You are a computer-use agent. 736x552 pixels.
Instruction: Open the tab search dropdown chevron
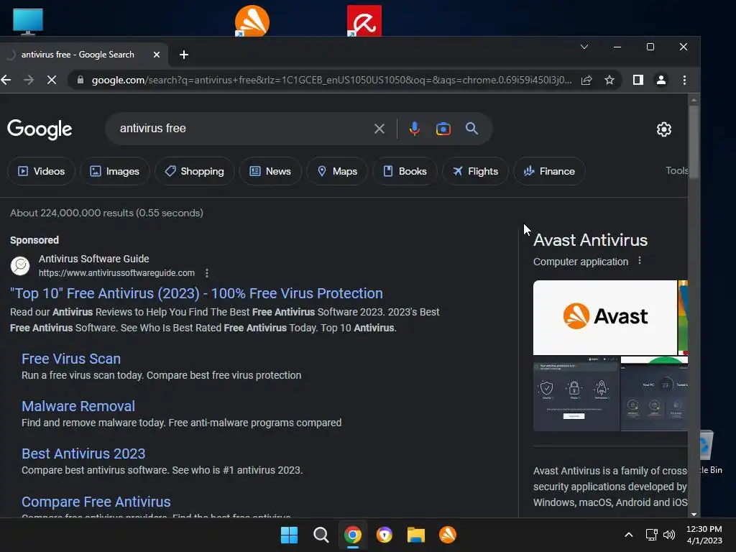pos(584,47)
